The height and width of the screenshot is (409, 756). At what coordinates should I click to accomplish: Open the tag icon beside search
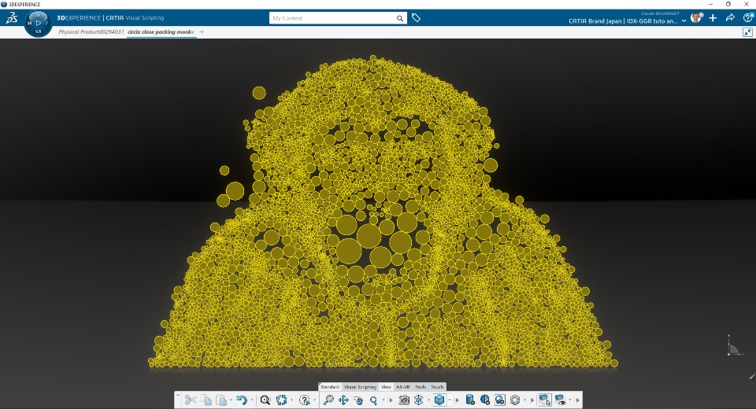(x=416, y=18)
